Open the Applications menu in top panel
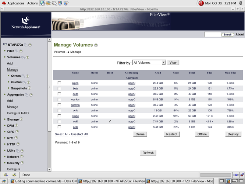The width and height of the screenshot is (245, 184). coord(16,3)
